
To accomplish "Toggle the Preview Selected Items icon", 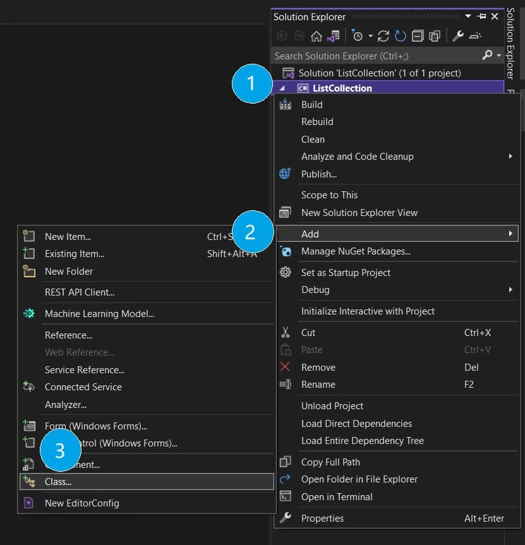I will pos(475,36).
